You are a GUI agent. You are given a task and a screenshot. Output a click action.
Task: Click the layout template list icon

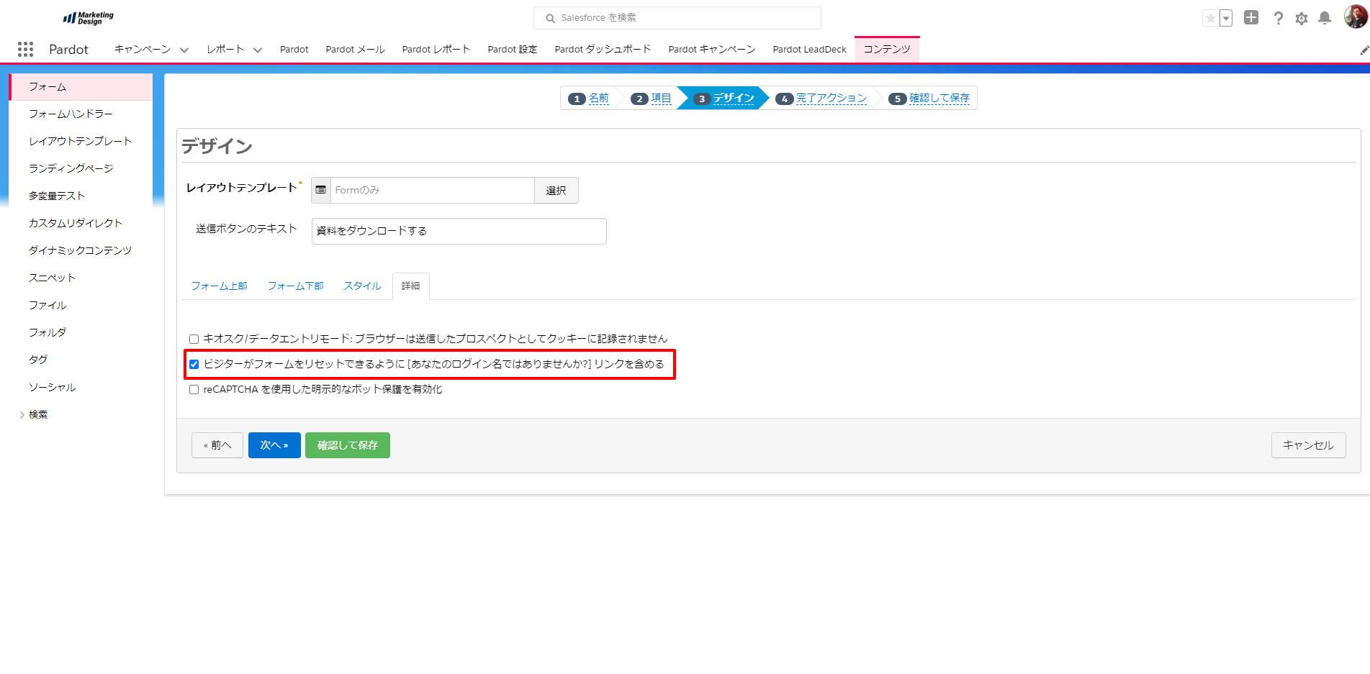[x=321, y=190]
